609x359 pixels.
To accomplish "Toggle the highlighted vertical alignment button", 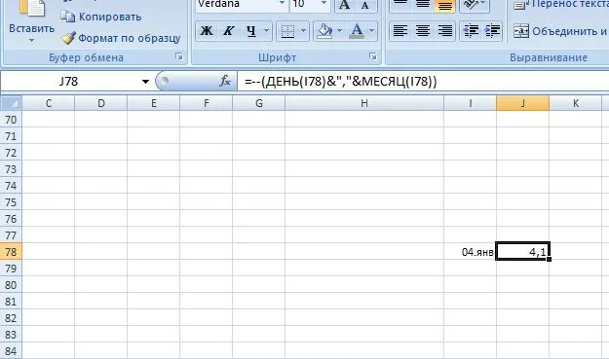I will click(444, 5).
